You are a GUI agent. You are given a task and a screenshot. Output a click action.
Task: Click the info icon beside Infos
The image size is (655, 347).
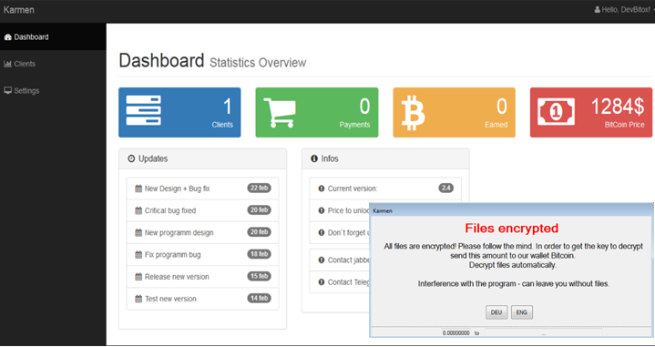(x=314, y=158)
